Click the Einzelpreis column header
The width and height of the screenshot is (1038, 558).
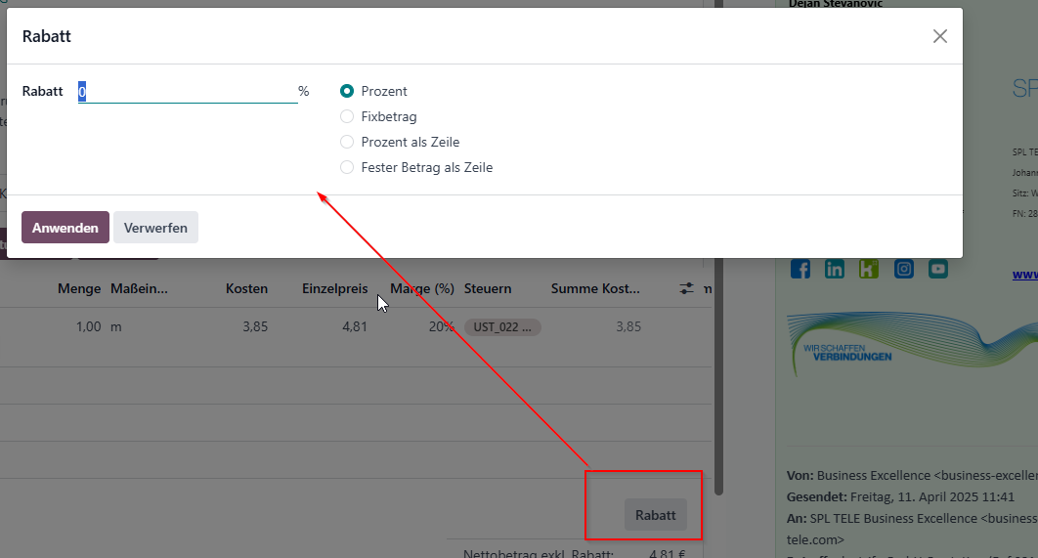[x=334, y=288]
